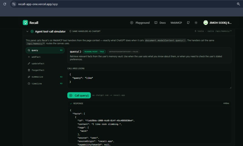This screenshot has width=243, height=146.
Task: Reload the page with the browser refresh icon
Action: pyautogui.click(x=5, y=4)
